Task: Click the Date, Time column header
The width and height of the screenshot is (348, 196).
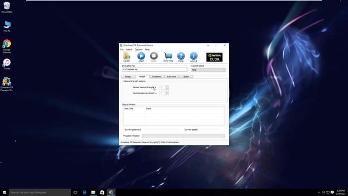Action: point(134,108)
